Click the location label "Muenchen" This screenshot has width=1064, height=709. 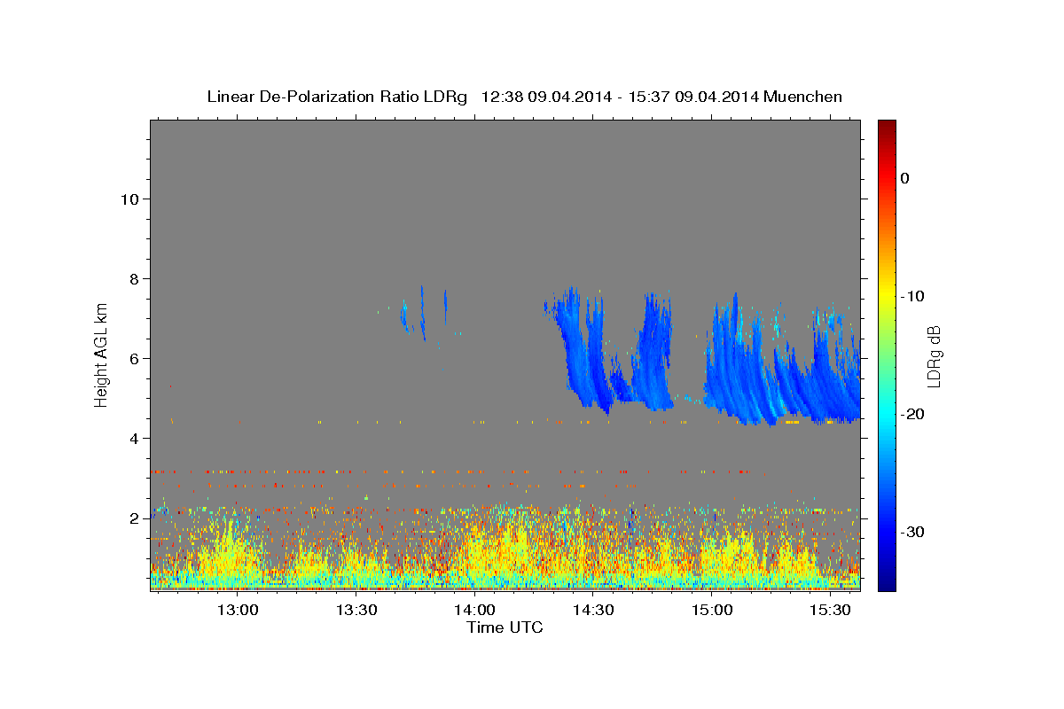(802, 97)
